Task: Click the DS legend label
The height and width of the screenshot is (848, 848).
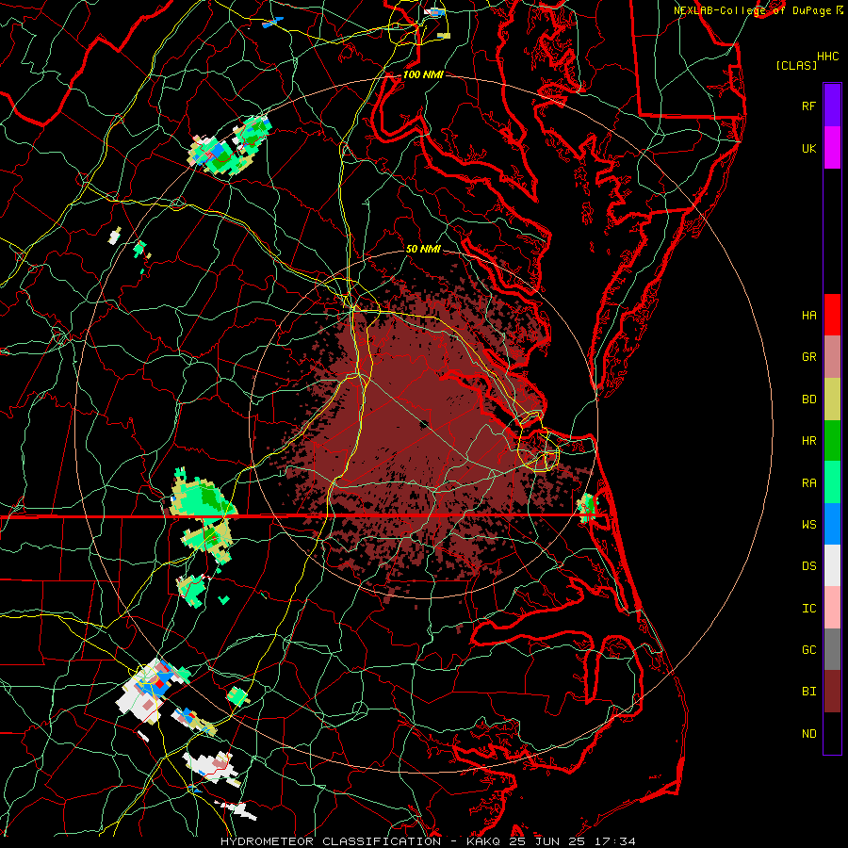Action: point(808,566)
